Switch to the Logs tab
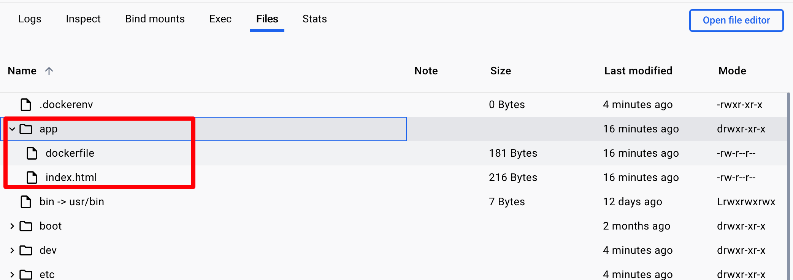Viewport: 793px width, 280px height. 30,19
